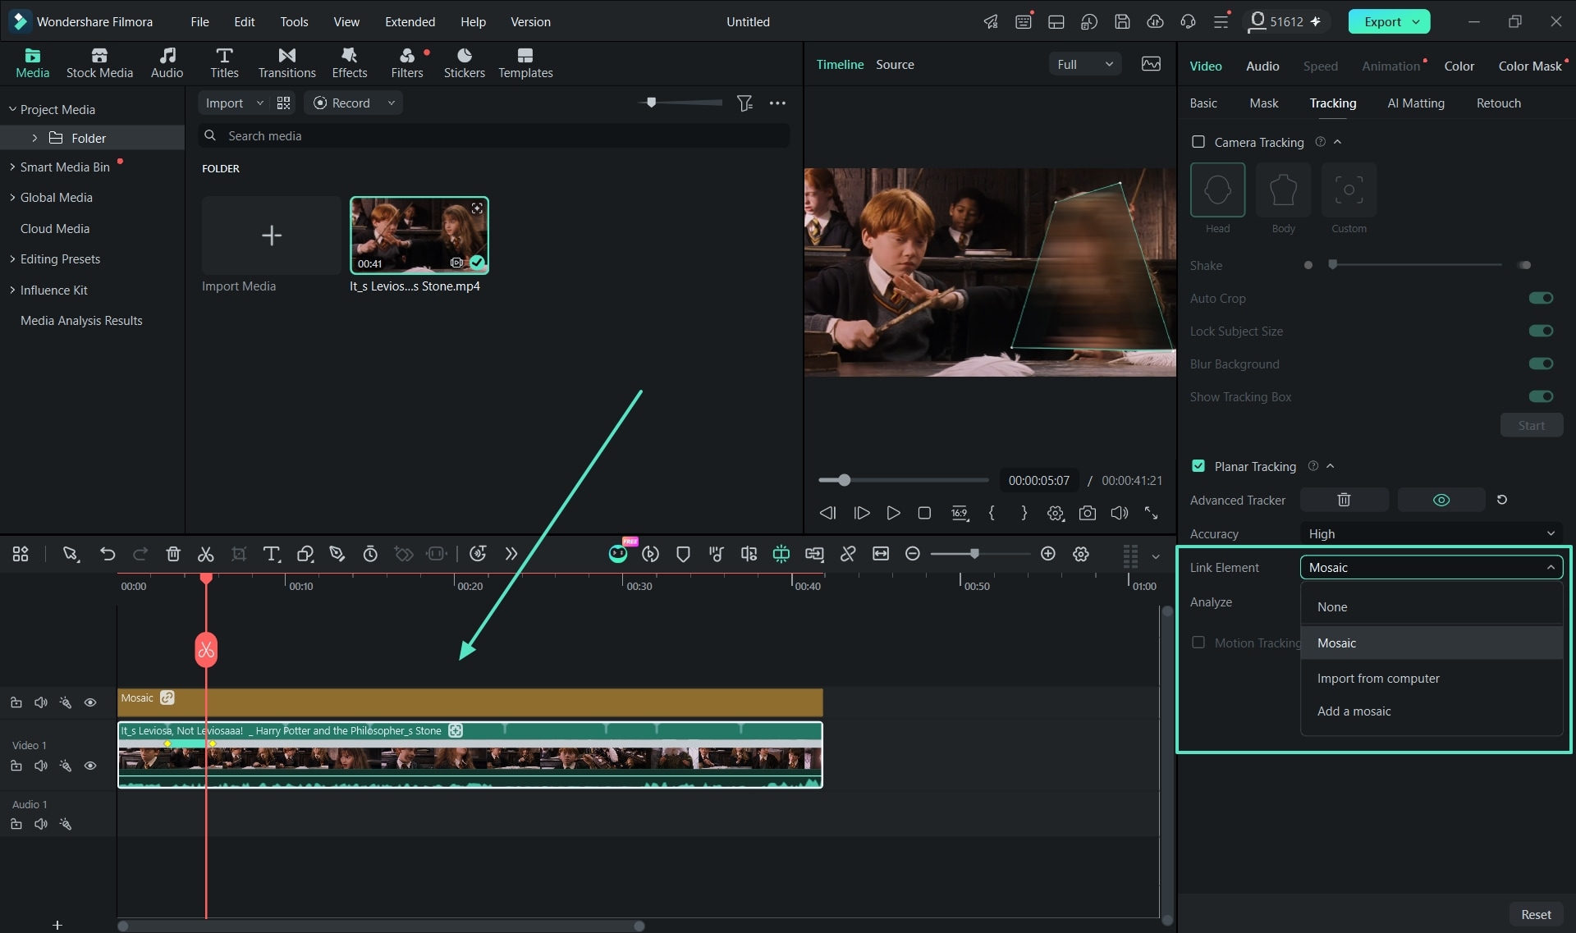This screenshot has width=1576, height=933.
Task: Switch to the AI Matting tab
Action: point(1415,103)
